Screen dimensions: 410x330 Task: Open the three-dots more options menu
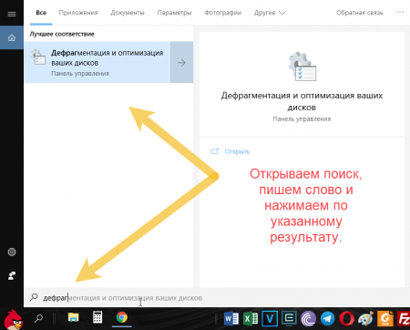tap(400, 12)
